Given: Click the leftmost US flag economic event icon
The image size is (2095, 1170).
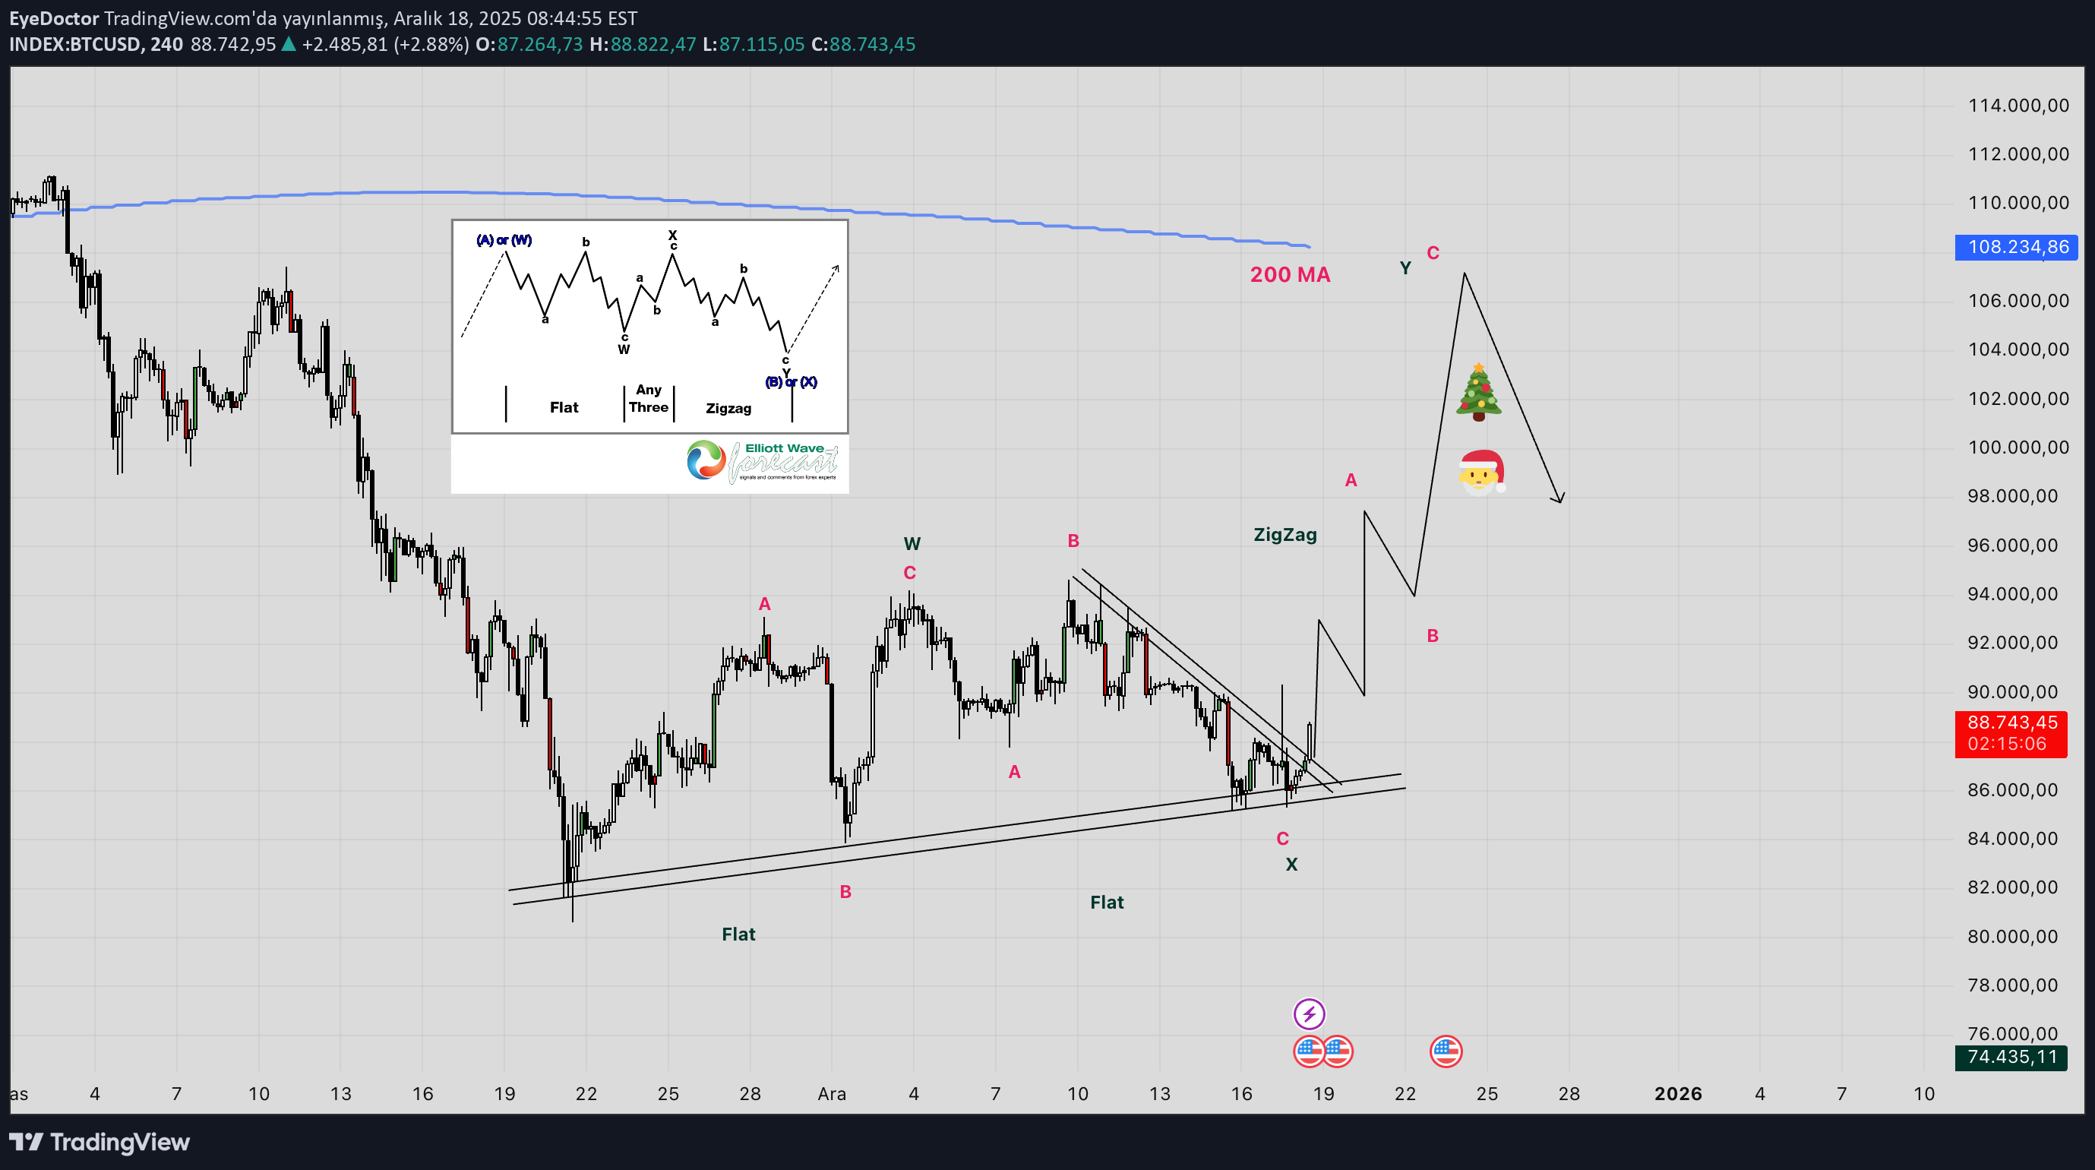Looking at the screenshot, I should tap(1309, 1051).
